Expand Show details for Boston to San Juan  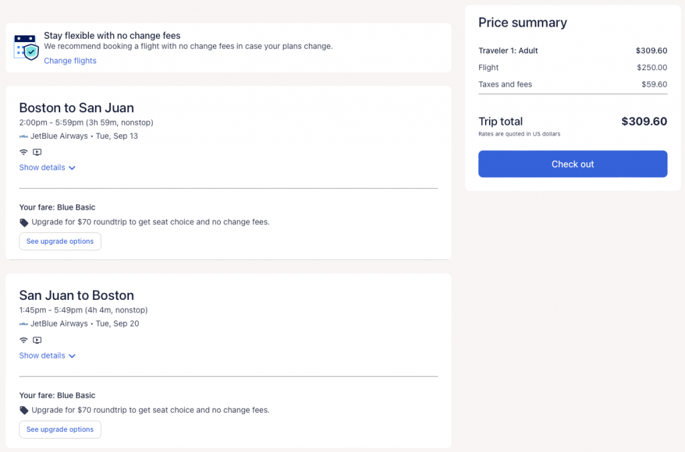click(47, 168)
